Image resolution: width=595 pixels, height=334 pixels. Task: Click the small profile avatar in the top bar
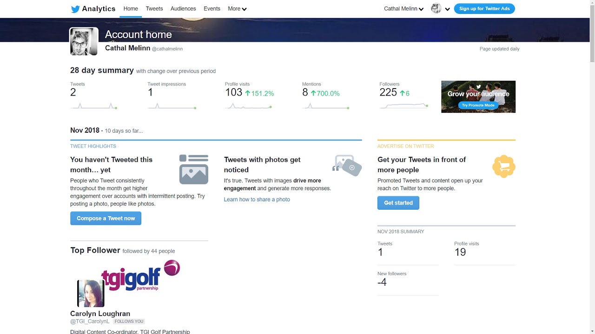coord(436,8)
